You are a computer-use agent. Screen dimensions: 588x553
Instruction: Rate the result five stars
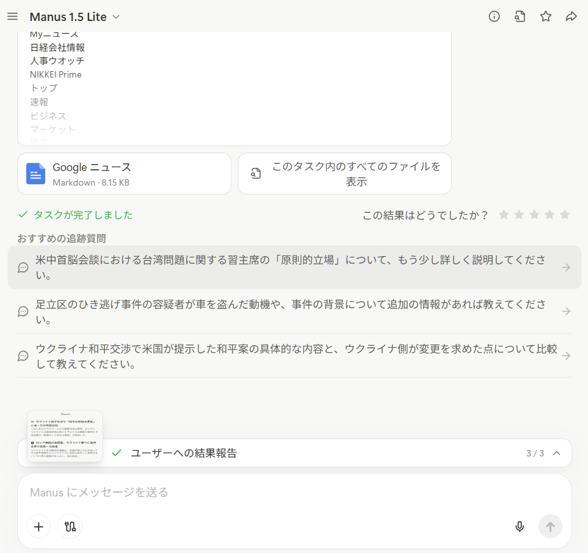click(x=564, y=215)
